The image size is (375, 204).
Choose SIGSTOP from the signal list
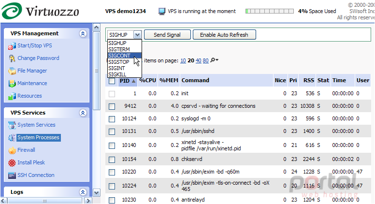point(125,62)
